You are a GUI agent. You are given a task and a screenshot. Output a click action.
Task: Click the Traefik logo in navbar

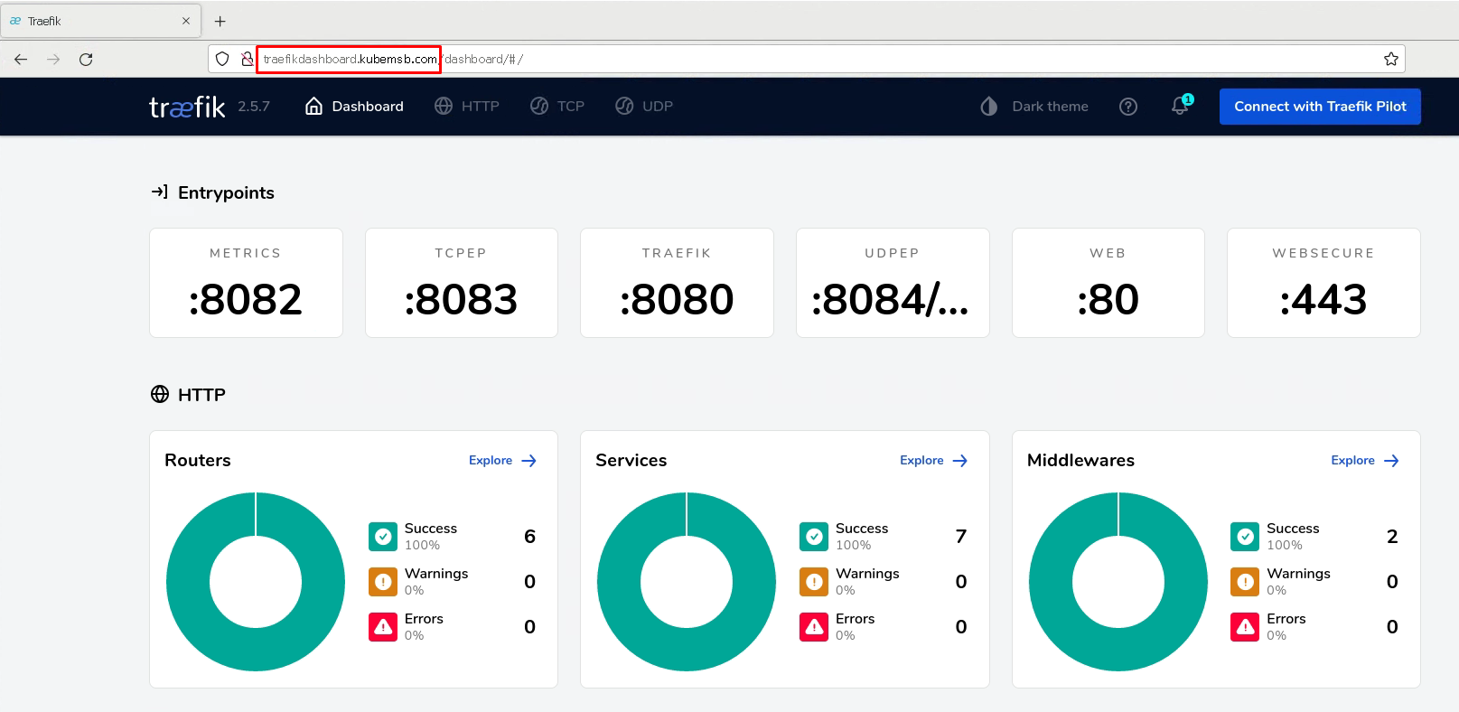pos(187,108)
